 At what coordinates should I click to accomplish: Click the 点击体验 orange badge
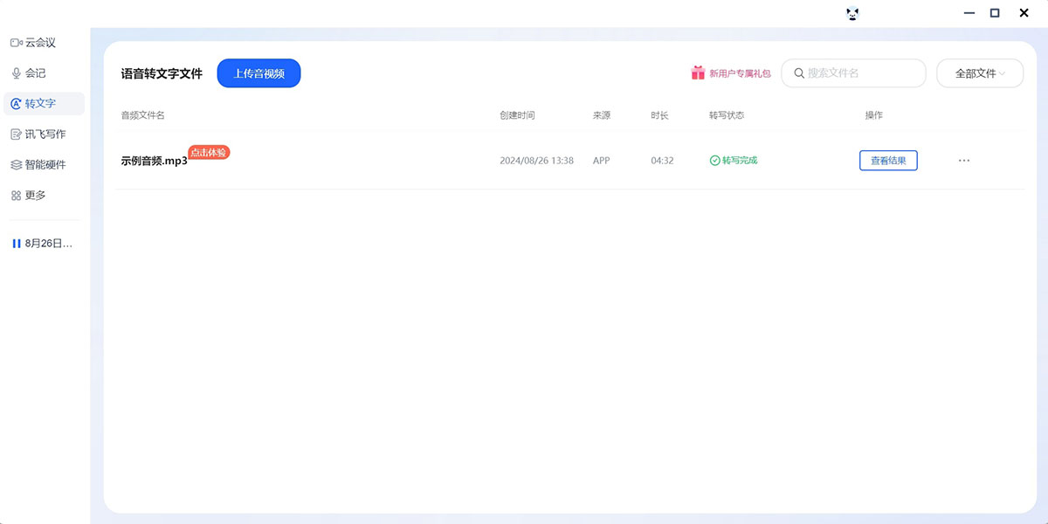[x=209, y=152]
